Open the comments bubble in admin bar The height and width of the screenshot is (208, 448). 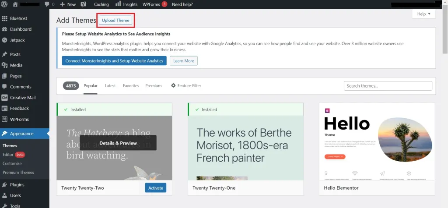tap(47, 4)
